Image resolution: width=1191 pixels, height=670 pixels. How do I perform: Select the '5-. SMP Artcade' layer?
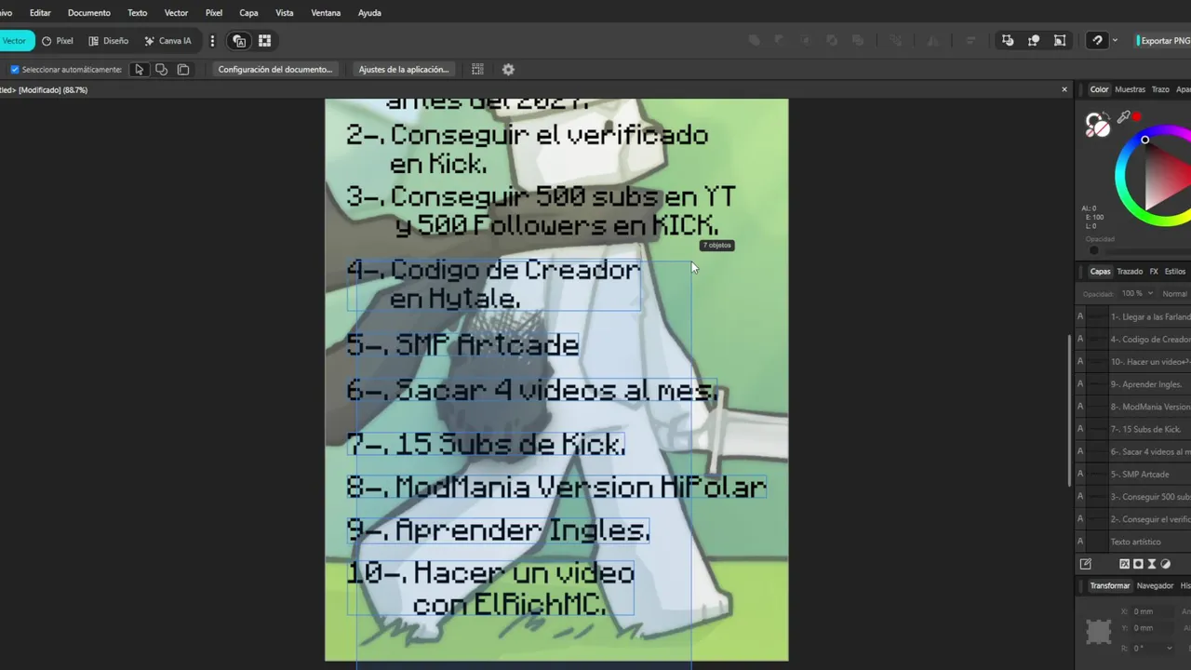point(1133,475)
